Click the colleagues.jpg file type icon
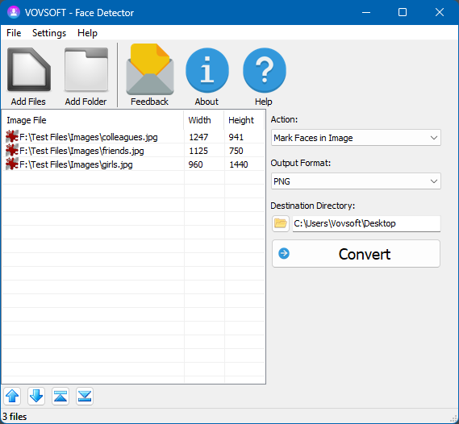 tap(12, 136)
